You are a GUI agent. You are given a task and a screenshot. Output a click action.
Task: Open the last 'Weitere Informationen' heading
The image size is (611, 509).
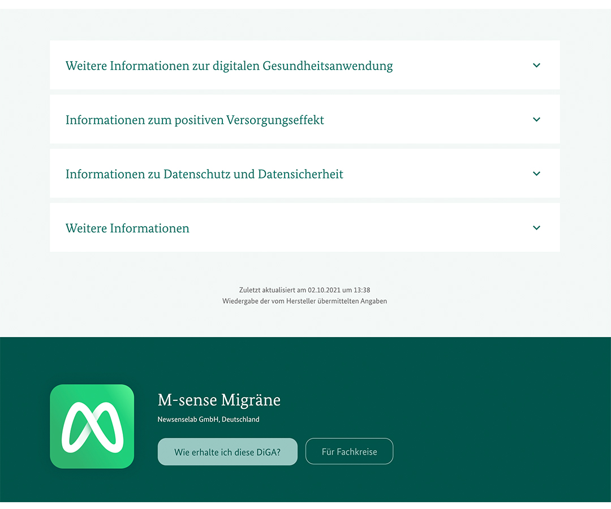coord(127,228)
